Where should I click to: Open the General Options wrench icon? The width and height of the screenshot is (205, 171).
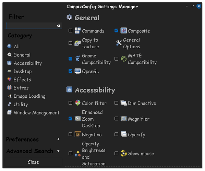[x=119, y=43]
